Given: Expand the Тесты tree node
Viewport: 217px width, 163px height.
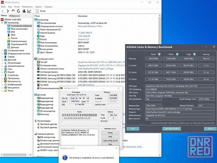Looking at the screenshot, I should pyautogui.click(x=2, y=91).
